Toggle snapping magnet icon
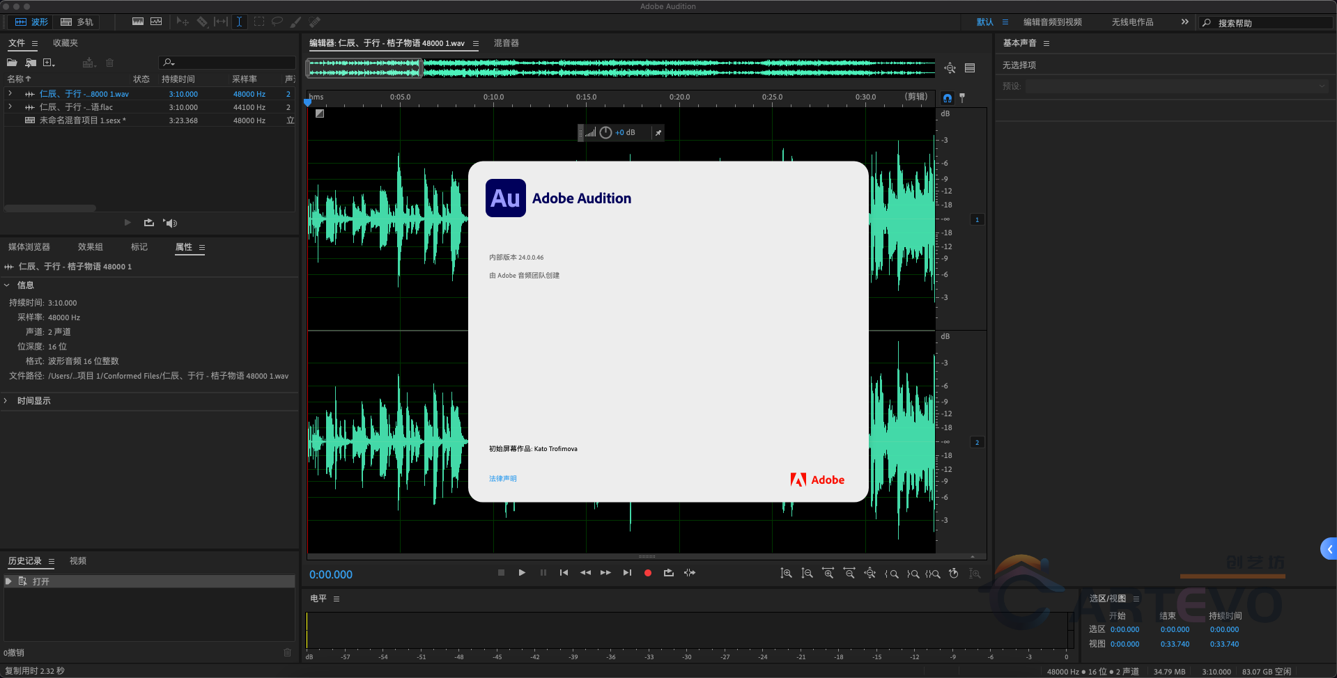 [x=948, y=97]
